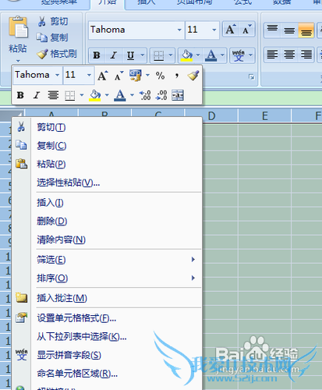The height and width of the screenshot is (390, 322).
Task: Click highlighted Bottom Align icon in ribbon
Action: (x=306, y=30)
